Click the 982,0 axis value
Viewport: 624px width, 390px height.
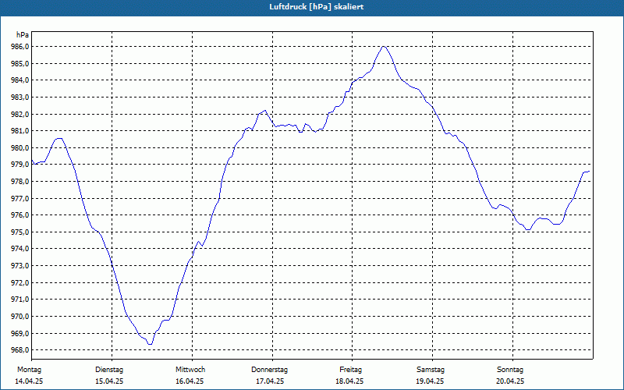coord(19,114)
